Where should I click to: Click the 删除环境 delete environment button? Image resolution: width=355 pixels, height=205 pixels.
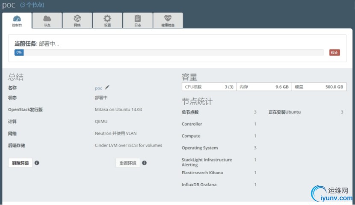tap(21, 163)
